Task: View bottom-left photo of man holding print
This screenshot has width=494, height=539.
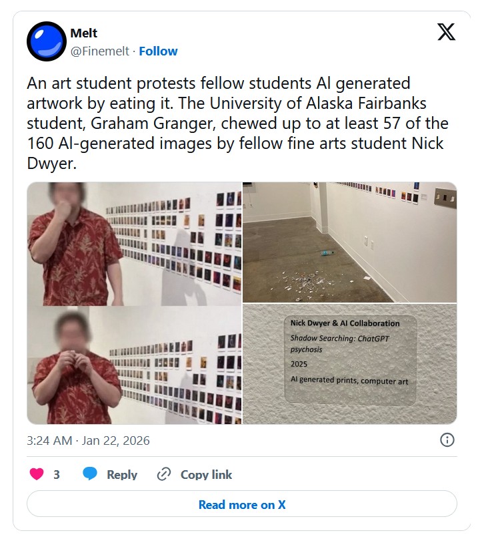Action: coord(134,365)
